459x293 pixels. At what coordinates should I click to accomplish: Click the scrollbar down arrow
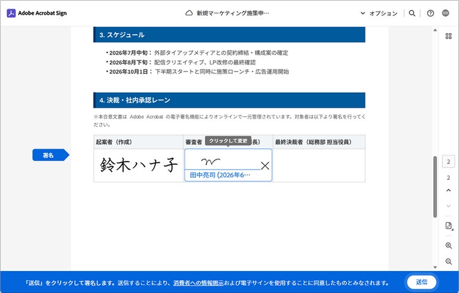(x=435, y=267)
